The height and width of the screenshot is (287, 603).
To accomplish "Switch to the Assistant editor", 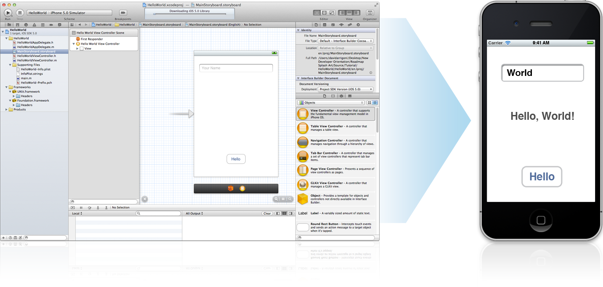I will [324, 13].
